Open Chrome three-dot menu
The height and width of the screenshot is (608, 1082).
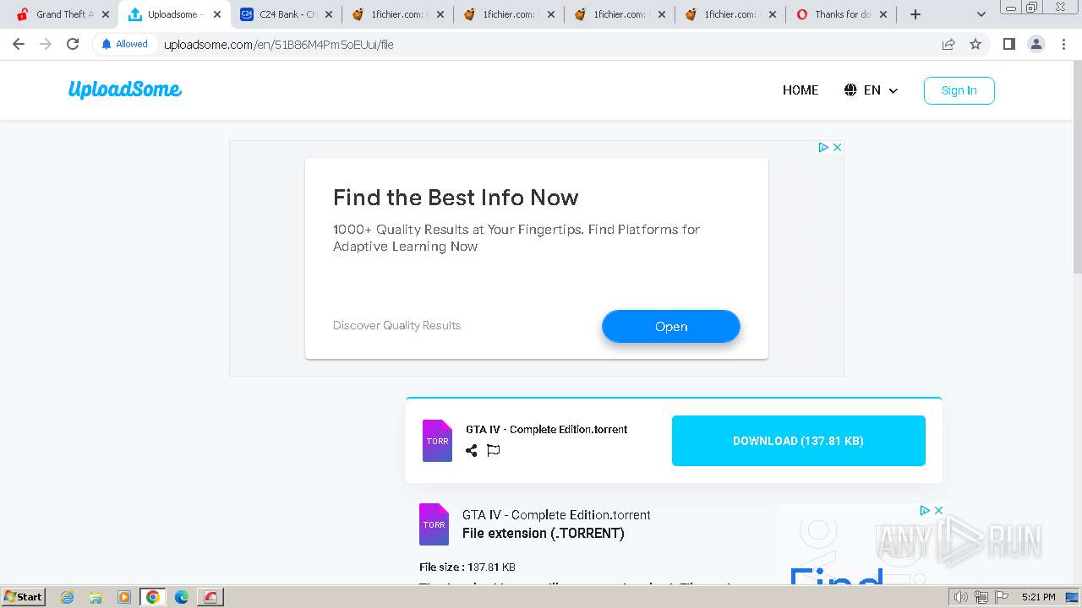point(1063,44)
